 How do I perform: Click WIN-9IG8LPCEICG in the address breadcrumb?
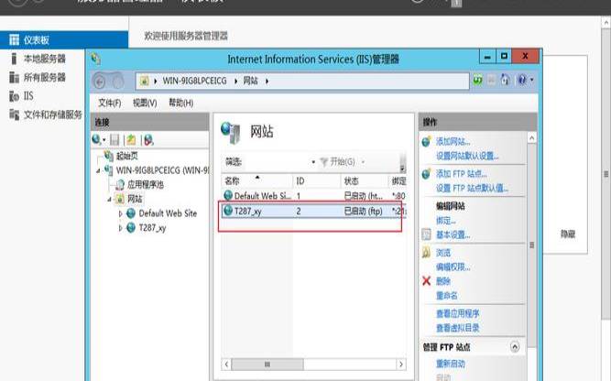coord(194,81)
